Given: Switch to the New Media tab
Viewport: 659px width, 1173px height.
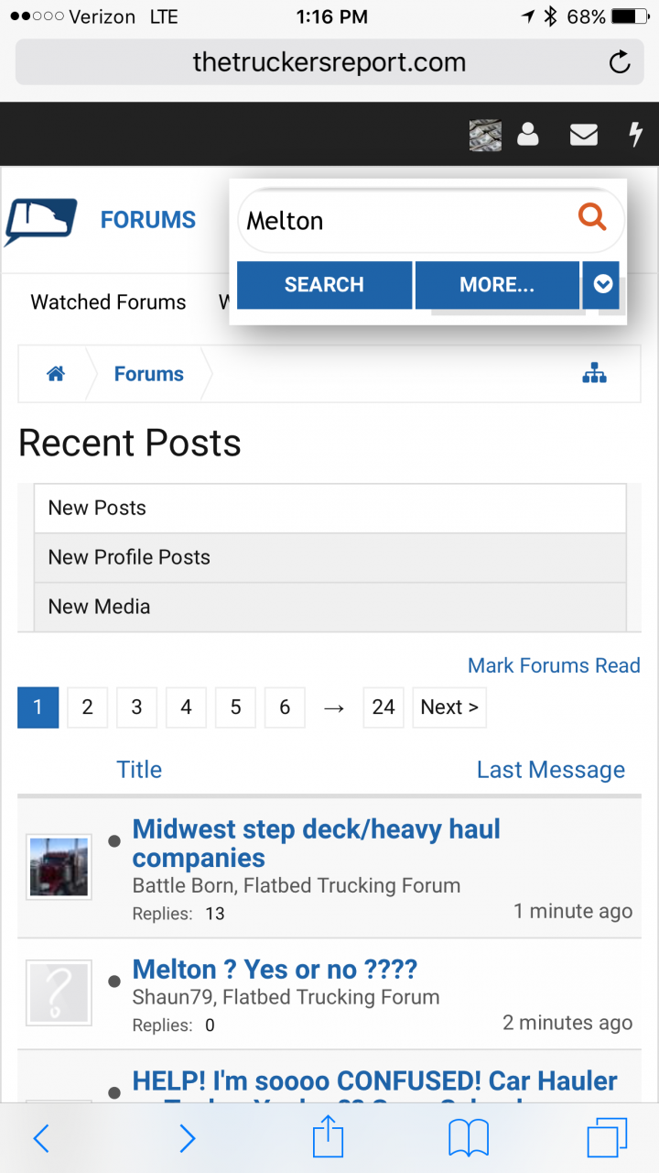Looking at the screenshot, I should click(99, 607).
